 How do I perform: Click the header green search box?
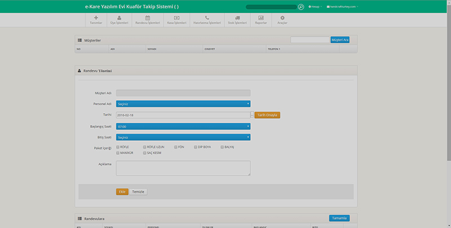[x=271, y=7]
